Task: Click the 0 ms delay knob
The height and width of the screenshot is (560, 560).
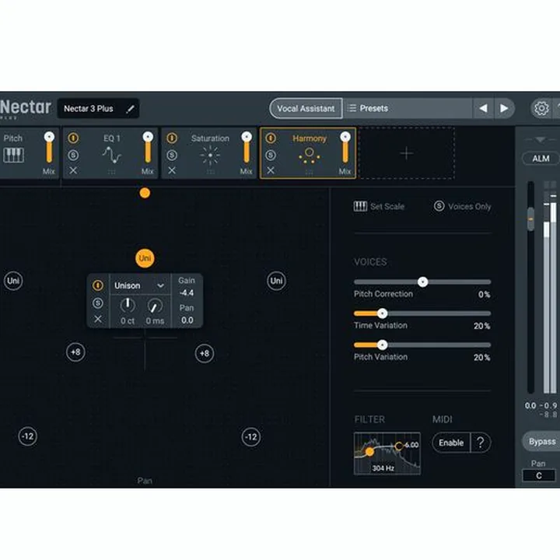Action: [x=155, y=306]
